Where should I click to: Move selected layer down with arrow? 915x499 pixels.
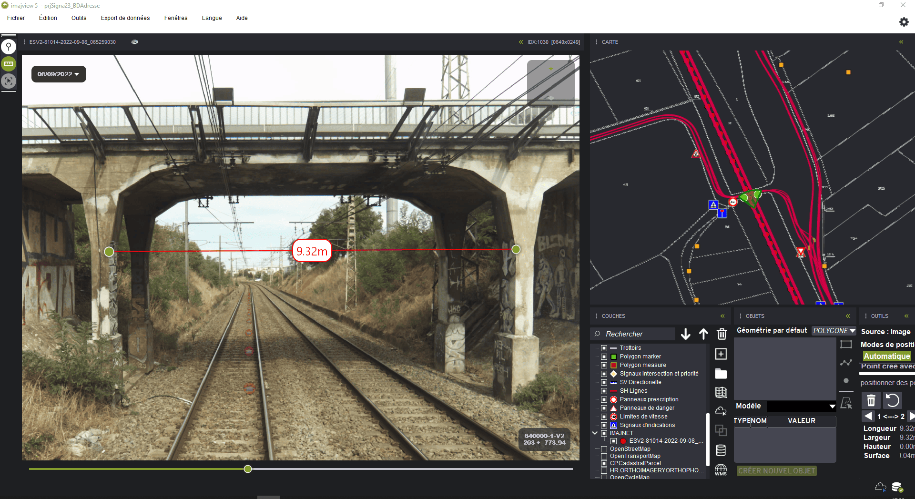point(686,334)
